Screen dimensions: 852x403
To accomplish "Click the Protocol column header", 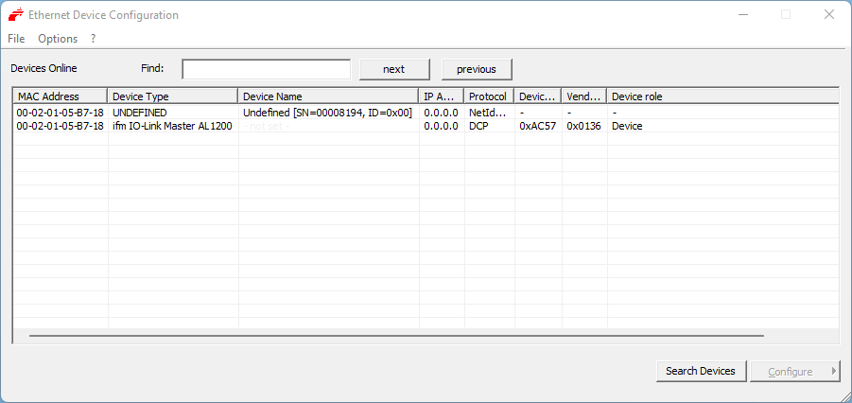I will [488, 96].
